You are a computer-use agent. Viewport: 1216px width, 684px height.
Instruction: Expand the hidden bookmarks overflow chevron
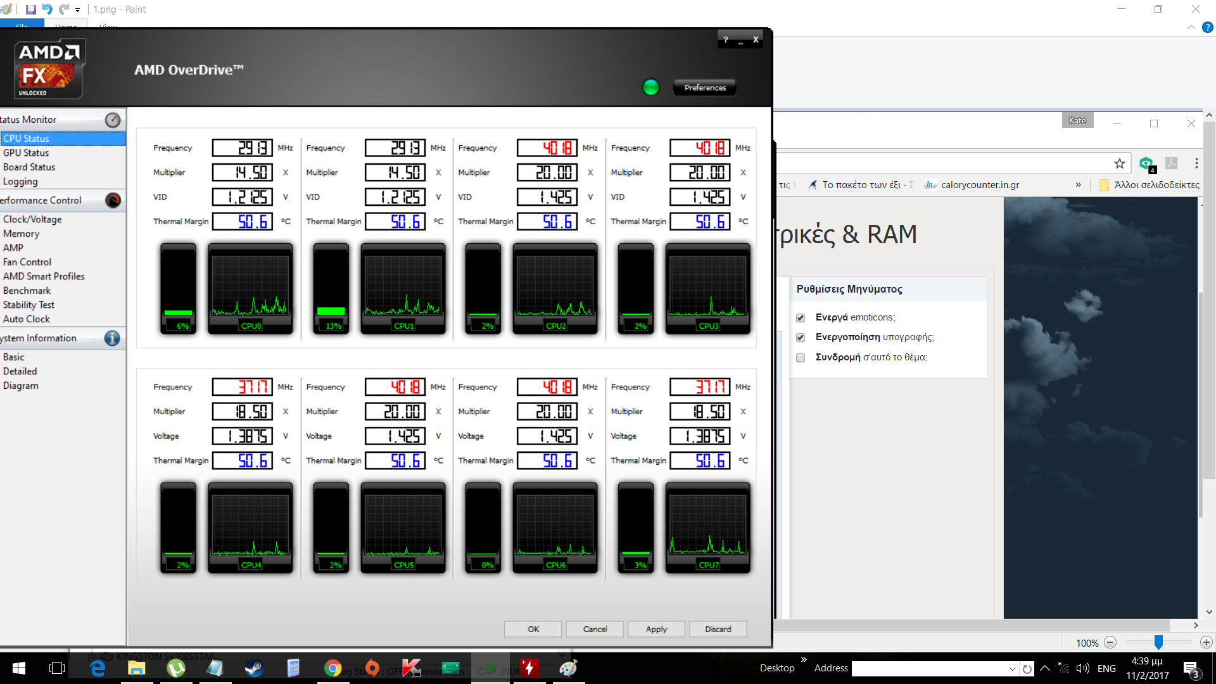pyautogui.click(x=1078, y=185)
